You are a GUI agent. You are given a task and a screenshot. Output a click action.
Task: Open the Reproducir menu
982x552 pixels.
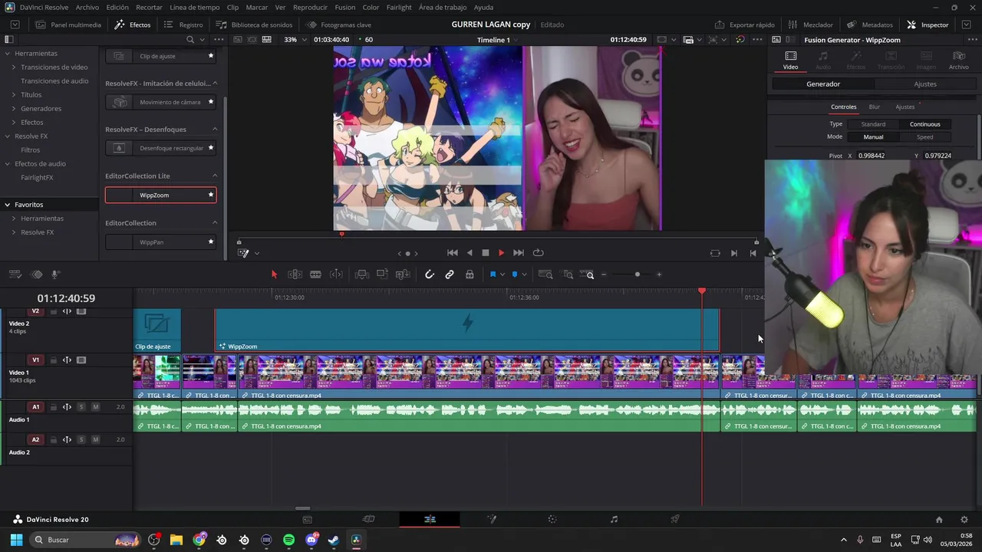pos(310,7)
